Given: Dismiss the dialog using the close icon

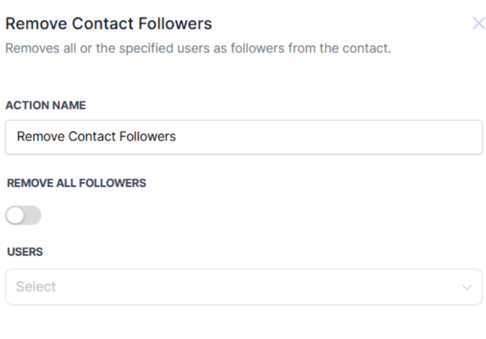Looking at the screenshot, I should [478, 24].
